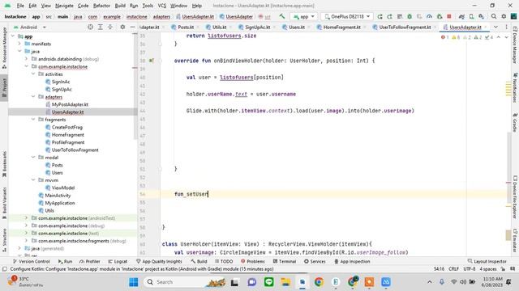Click the Expand All icon in Project panel
Viewport: 519px width, 291px height.
(101, 27)
